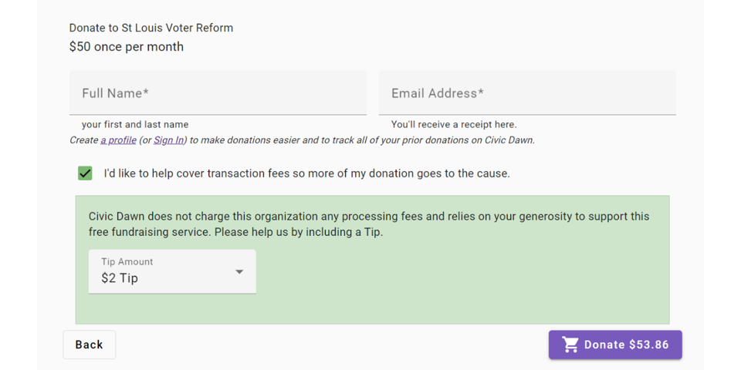Focus the Email Address input field

(527, 93)
